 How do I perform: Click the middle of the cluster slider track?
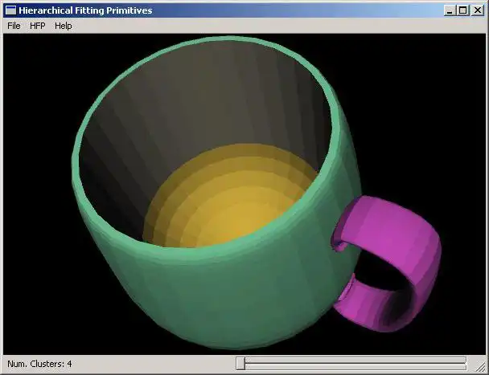[351, 361]
